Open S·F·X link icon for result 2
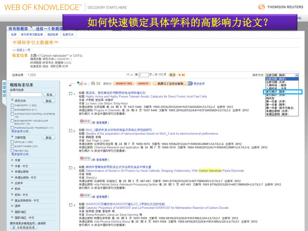308x231 pixels. coord(85,158)
